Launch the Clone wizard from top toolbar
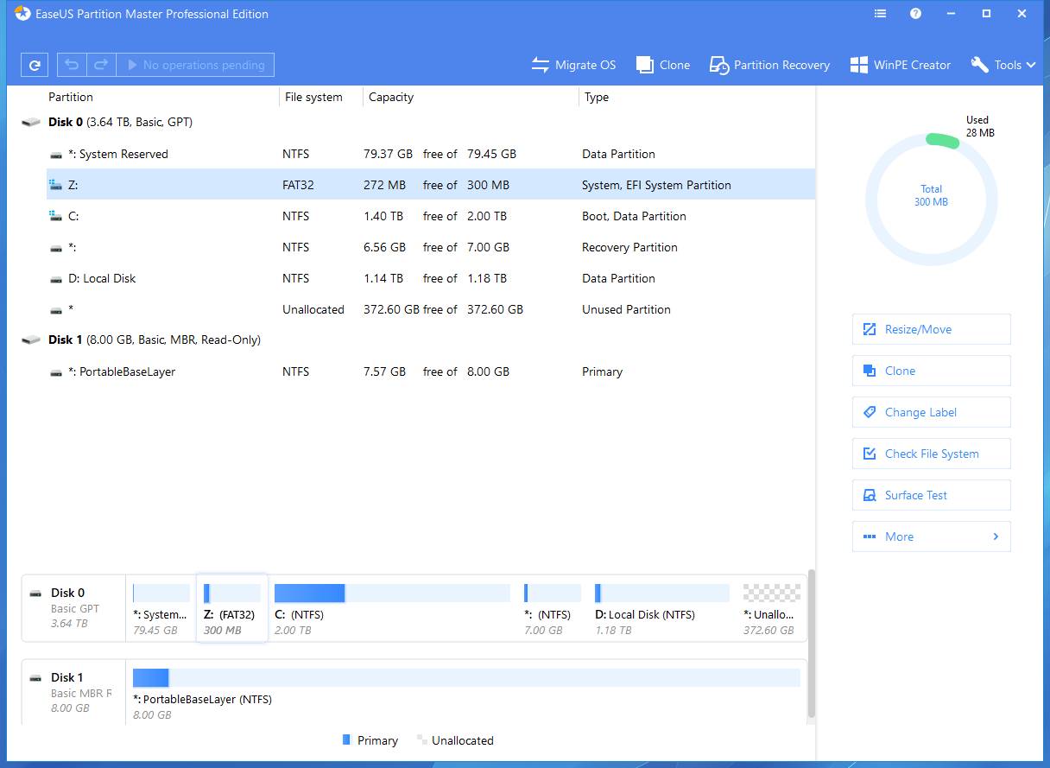Screen dimensions: 1050x768 (663, 65)
